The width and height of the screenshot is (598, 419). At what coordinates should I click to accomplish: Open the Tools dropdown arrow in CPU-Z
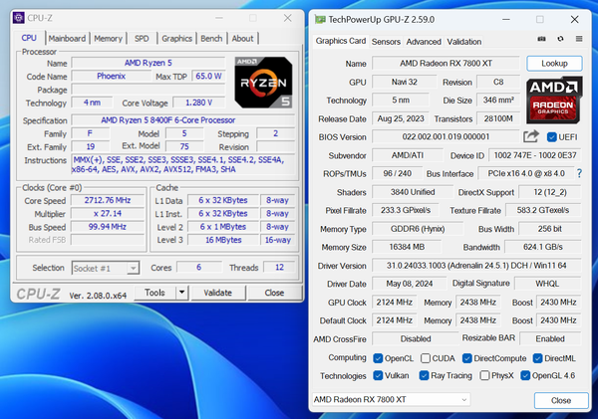click(182, 293)
